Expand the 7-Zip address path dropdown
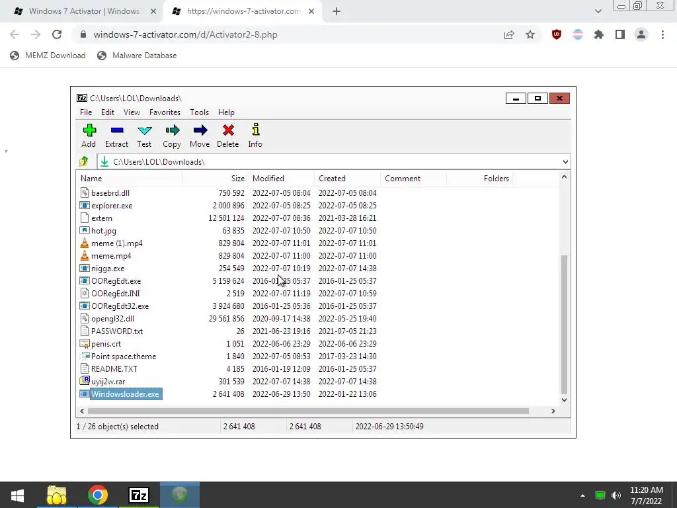Image resolution: width=677 pixels, height=508 pixels. (x=565, y=162)
